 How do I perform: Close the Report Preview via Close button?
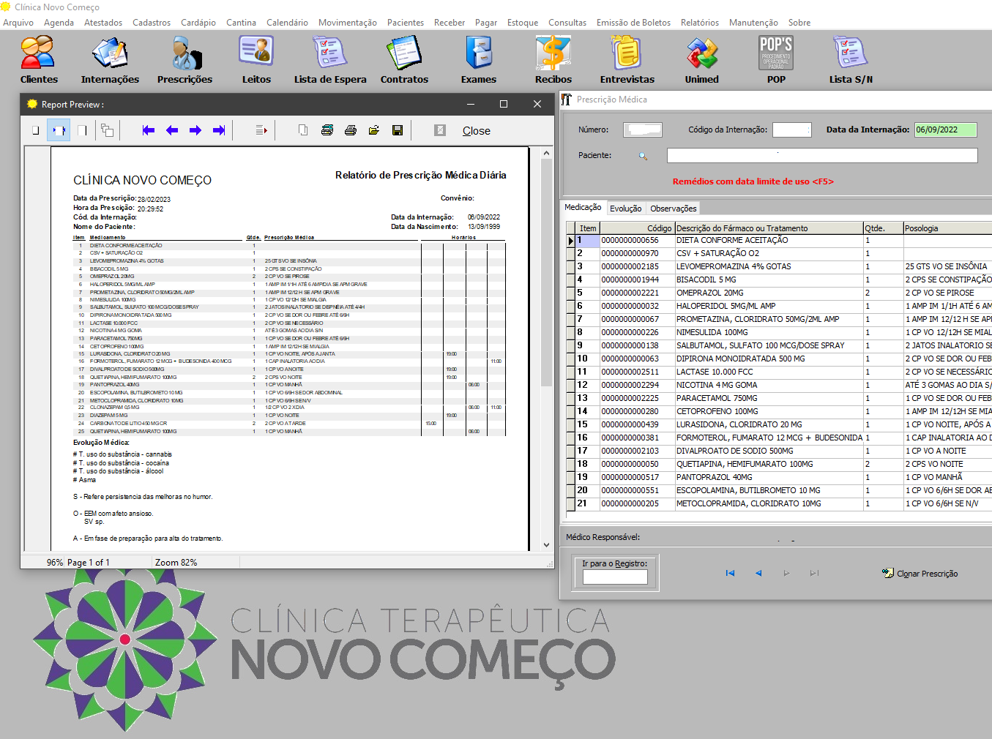[x=477, y=131]
